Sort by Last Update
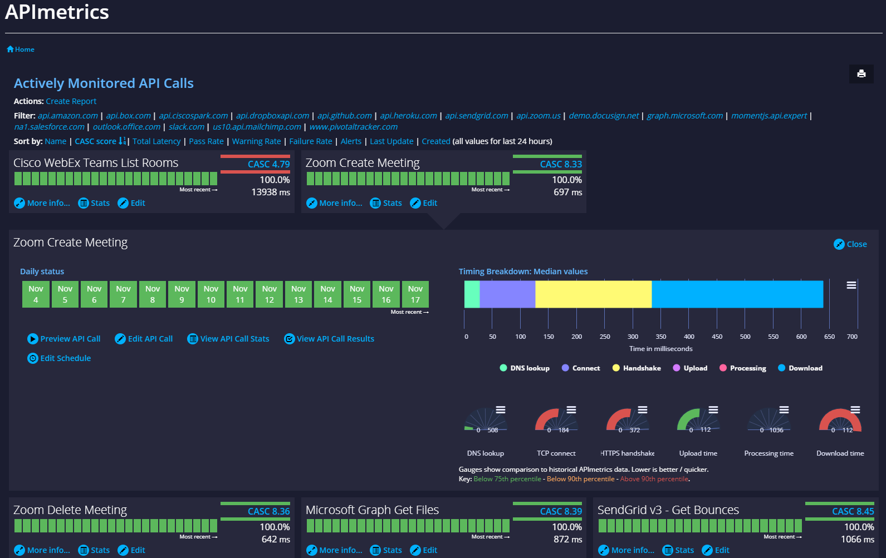 (x=392, y=141)
